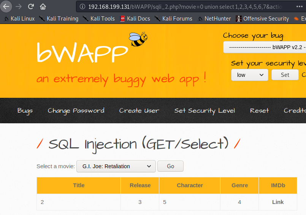Open the Set Security Level menu item

pos(205,111)
